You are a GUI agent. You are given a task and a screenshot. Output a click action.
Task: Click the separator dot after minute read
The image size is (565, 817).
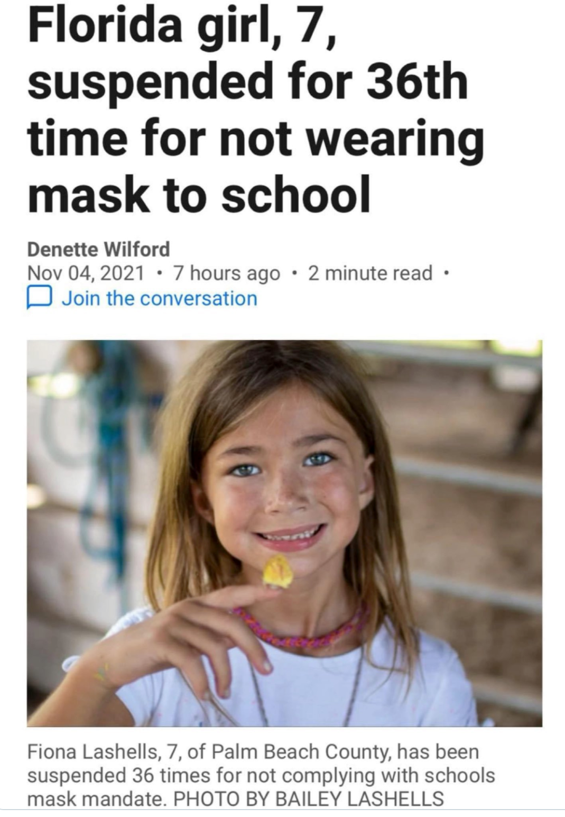tap(447, 273)
